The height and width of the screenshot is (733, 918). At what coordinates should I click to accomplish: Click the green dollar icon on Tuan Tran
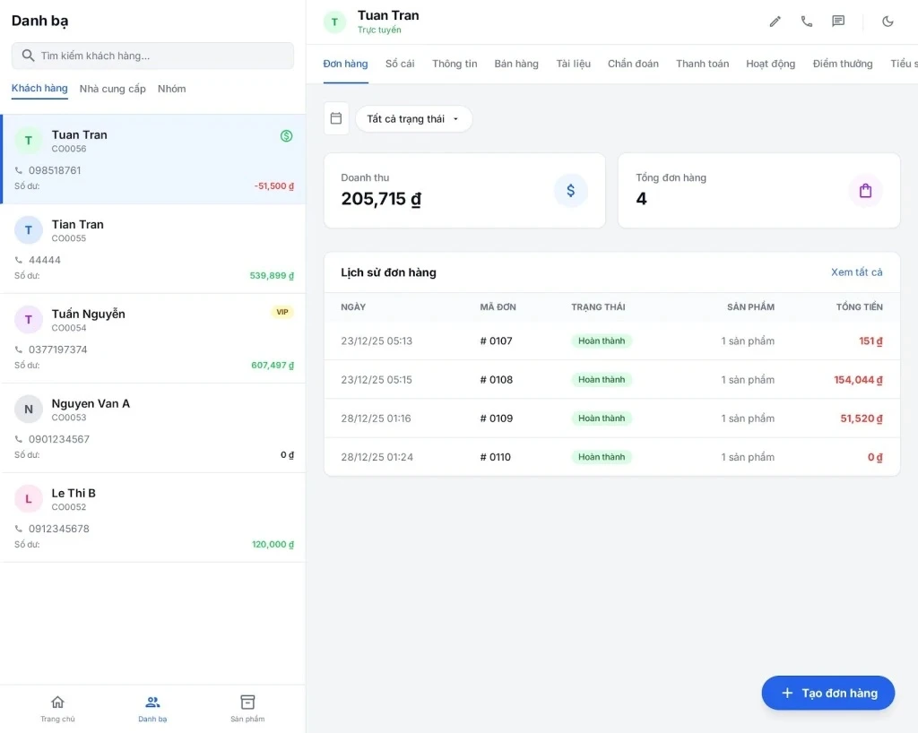click(286, 136)
